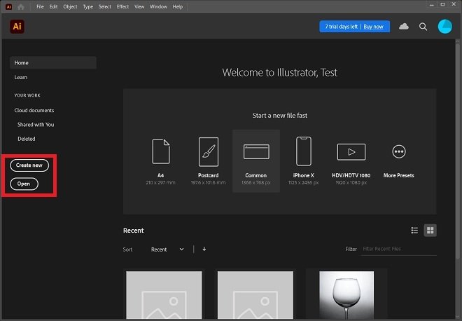The height and width of the screenshot is (321, 462).
Task: Open the Select menu
Action: [104, 6]
